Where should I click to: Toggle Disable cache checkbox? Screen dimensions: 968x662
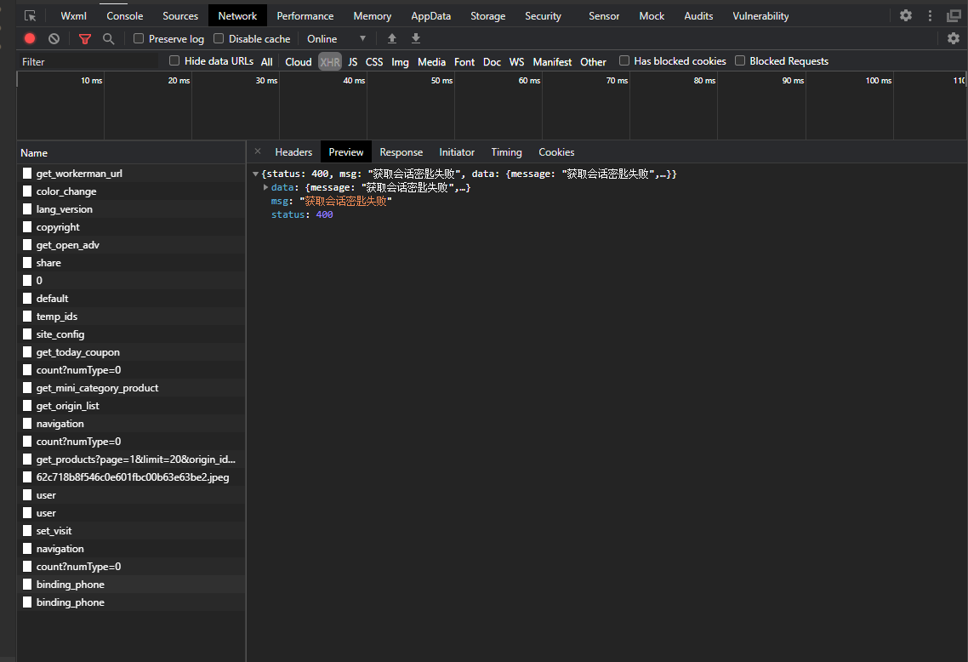click(x=219, y=38)
